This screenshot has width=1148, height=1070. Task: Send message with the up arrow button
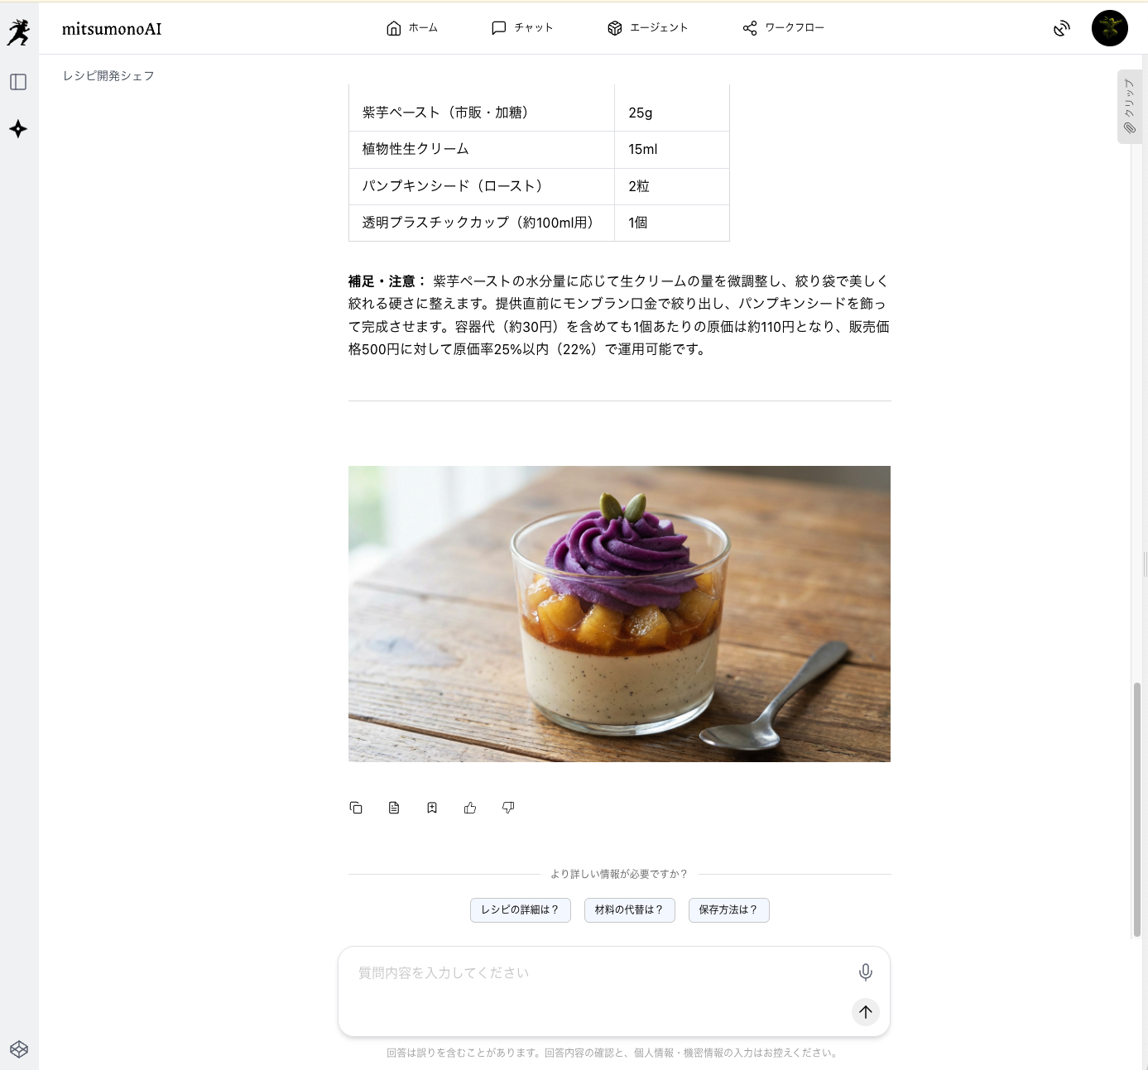[866, 1011]
